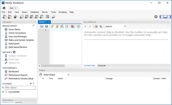Viewport: 172px width, 105px height.
Task: Open Performance Schema Setup
Action: click(x=21, y=79)
